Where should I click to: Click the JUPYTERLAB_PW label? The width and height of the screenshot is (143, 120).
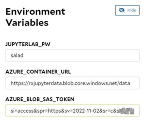[28, 44]
